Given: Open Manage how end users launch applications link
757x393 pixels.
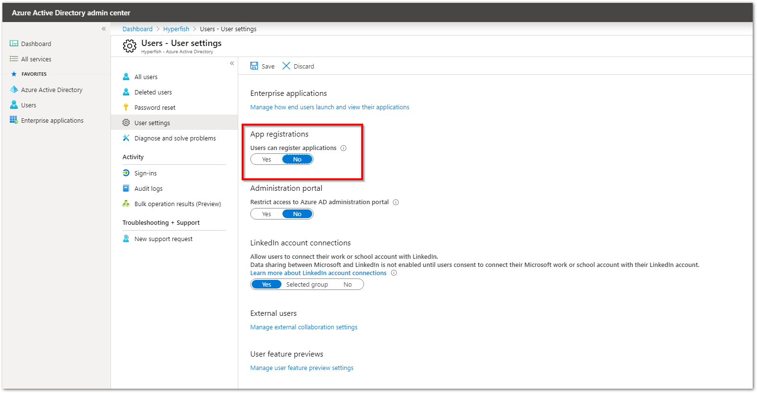Looking at the screenshot, I should 330,107.
